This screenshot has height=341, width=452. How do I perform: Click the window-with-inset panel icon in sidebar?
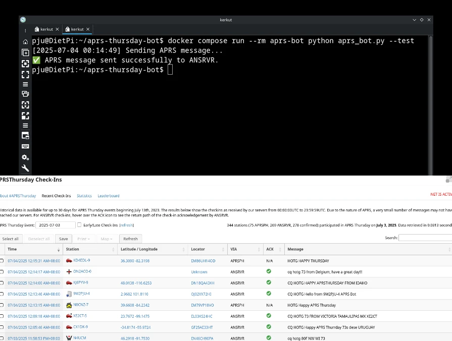[x=25, y=136]
